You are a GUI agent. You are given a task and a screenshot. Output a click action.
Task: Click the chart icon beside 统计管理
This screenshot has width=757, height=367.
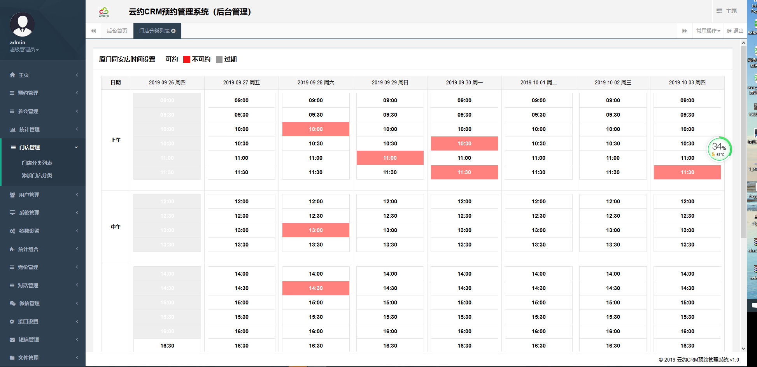12,129
